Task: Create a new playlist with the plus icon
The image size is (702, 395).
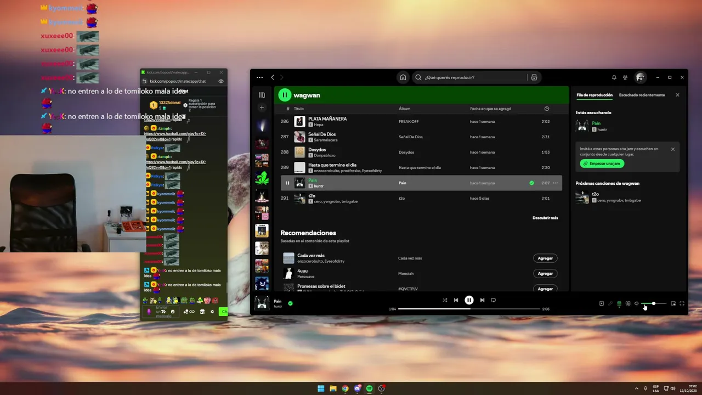Action: pyautogui.click(x=262, y=108)
